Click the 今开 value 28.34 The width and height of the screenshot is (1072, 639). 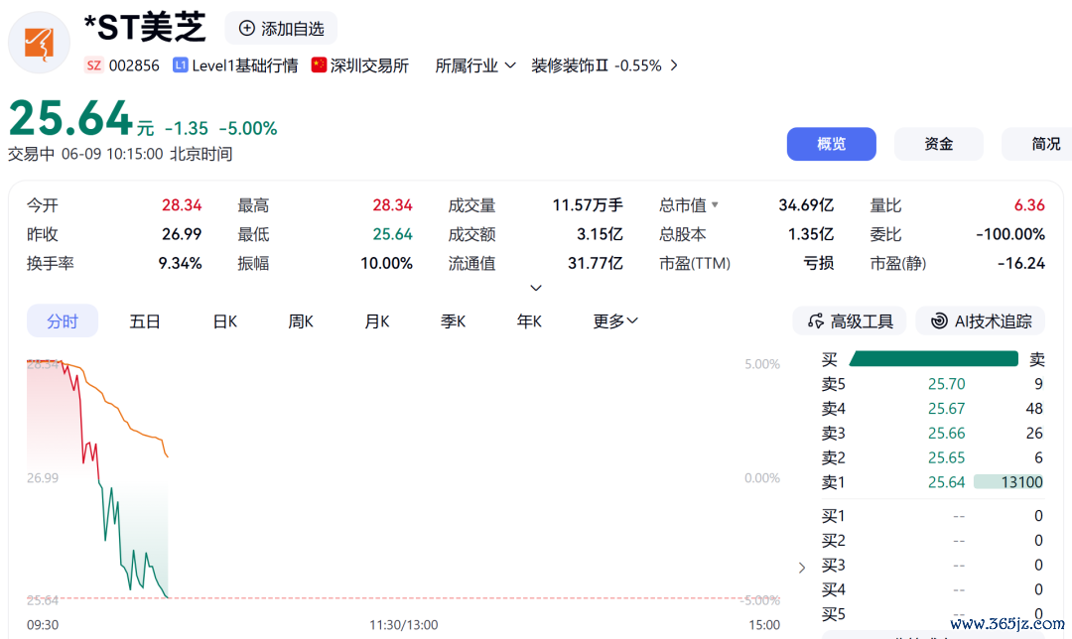(x=182, y=205)
